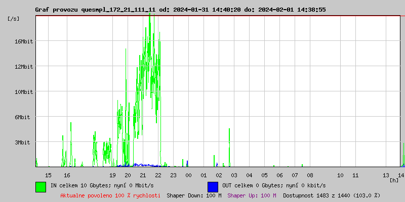Click the '10Mbit' y-axis label
The height and width of the screenshot is (202, 405).
[x=24, y=92]
